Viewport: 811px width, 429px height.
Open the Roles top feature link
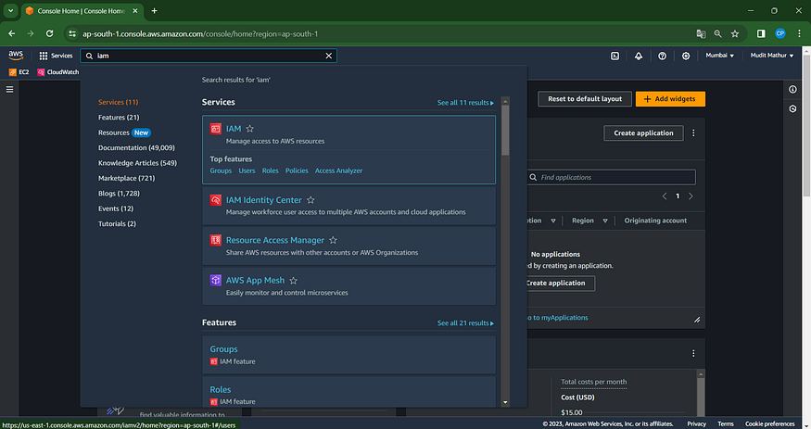click(x=270, y=170)
